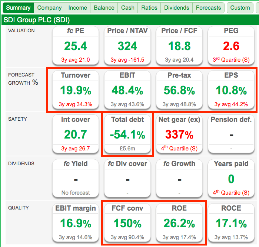Select the Pre-tax growth card

click(x=179, y=90)
